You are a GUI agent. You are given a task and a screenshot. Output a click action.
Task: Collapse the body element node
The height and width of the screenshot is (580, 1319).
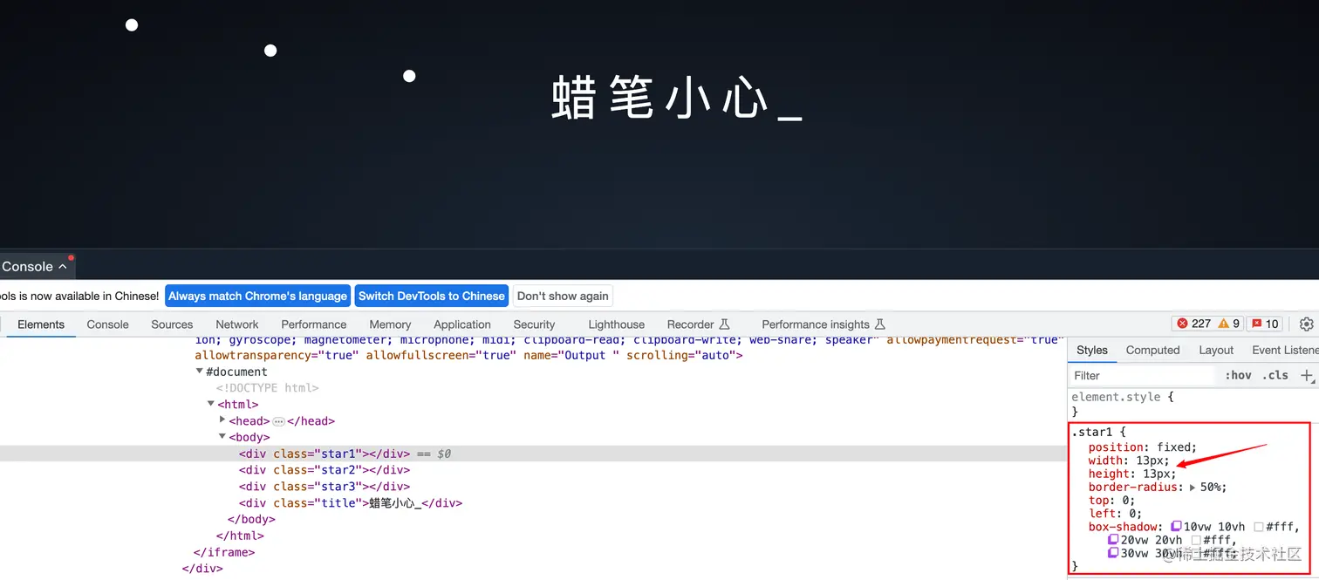222,437
